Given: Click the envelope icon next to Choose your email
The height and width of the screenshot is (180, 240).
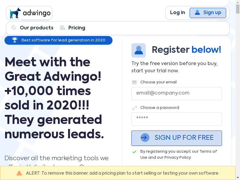Looking at the screenshot, I should pos(134,82).
